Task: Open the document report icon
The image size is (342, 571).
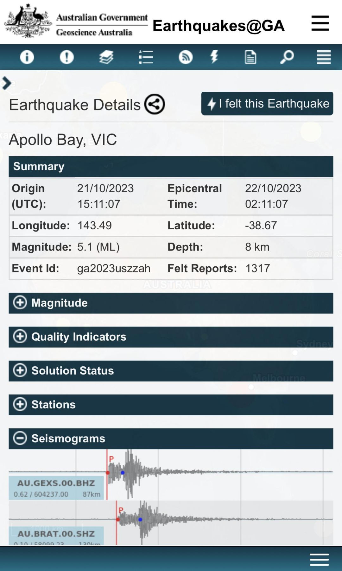Action: (x=250, y=57)
